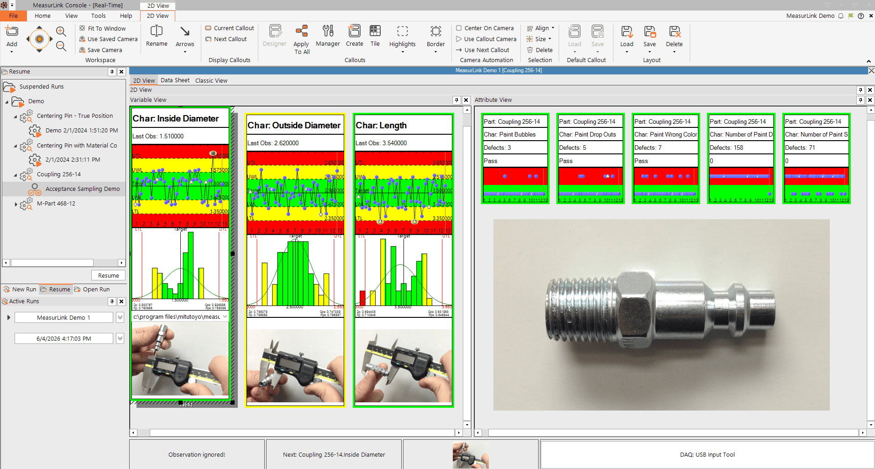The image size is (875, 469).
Task: Click the notification bell icon
Action: pos(841,16)
